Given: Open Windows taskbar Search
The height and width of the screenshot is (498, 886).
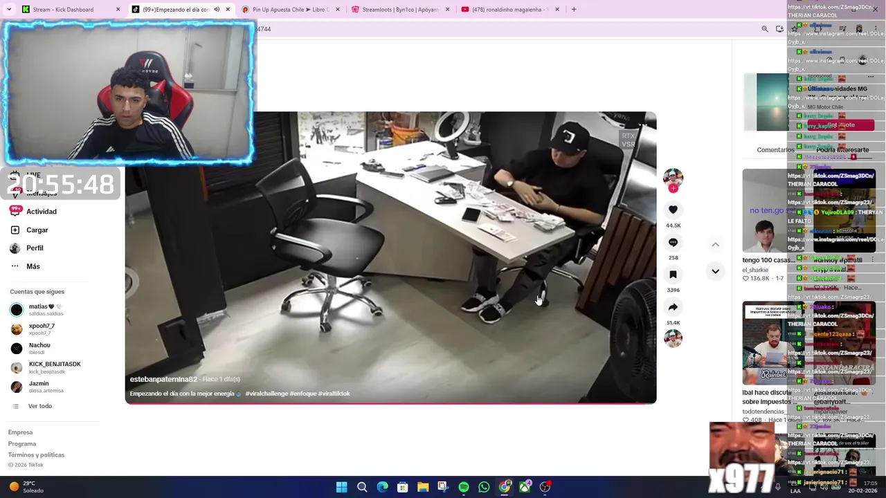Looking at the screenshot, I should pos(362,487).
